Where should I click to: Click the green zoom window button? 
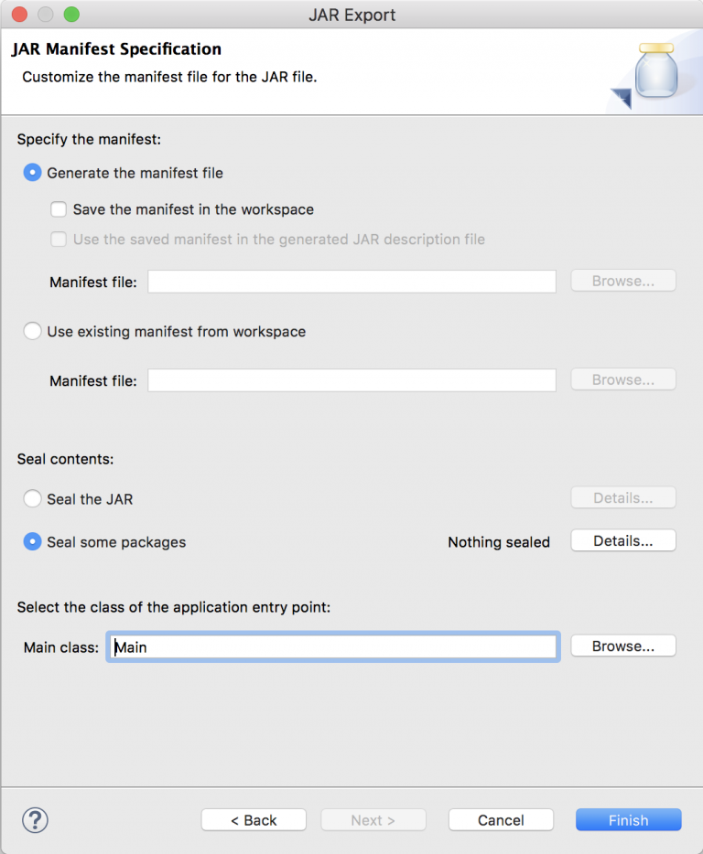point(70,15)
